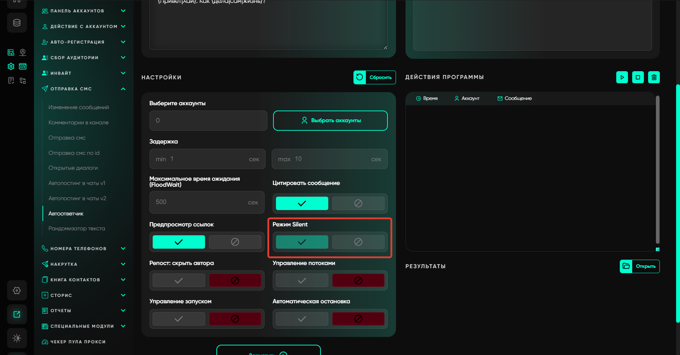Click the trash icon to clear actions
680x355 pixels.
pos(654,77)
